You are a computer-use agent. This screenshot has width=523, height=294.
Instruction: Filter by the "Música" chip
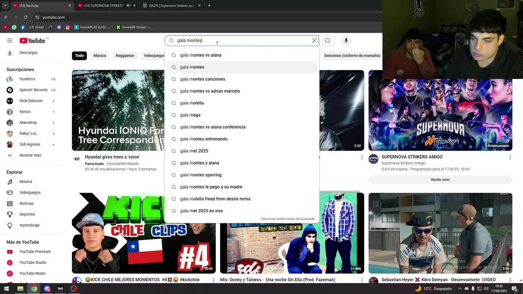(x=100, y=56)
